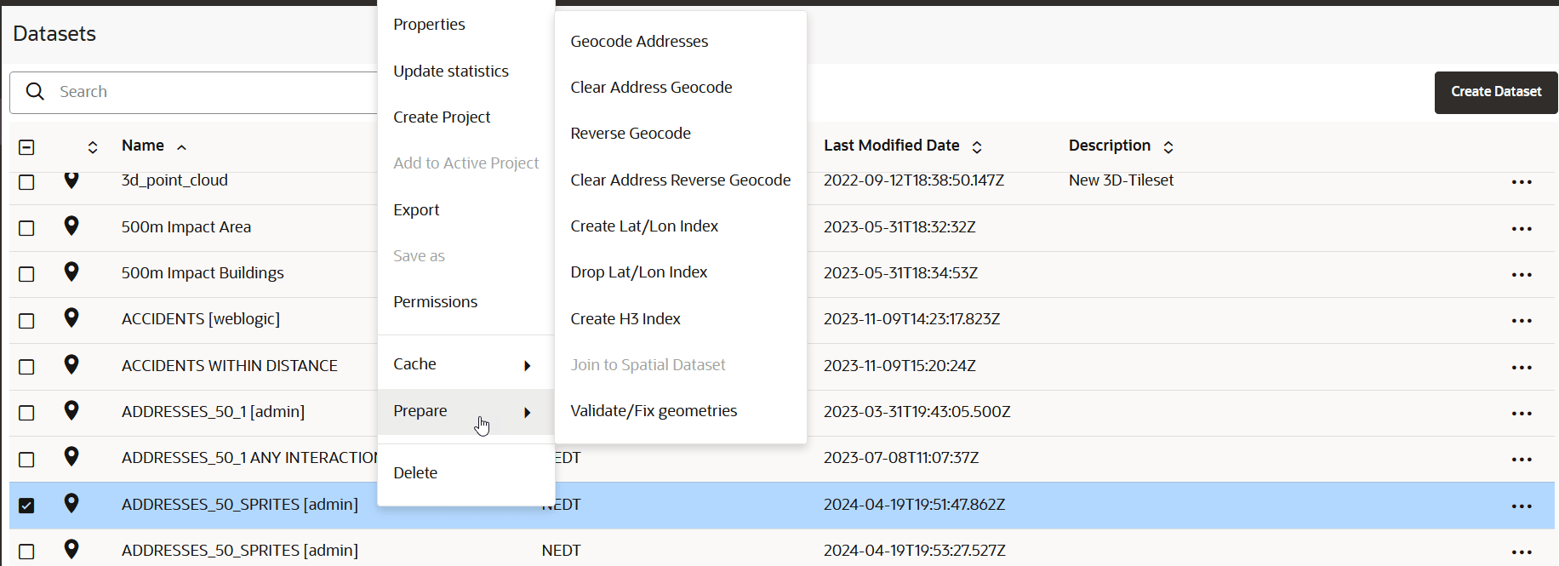Sort by Description column arrows

(1168, 147)
